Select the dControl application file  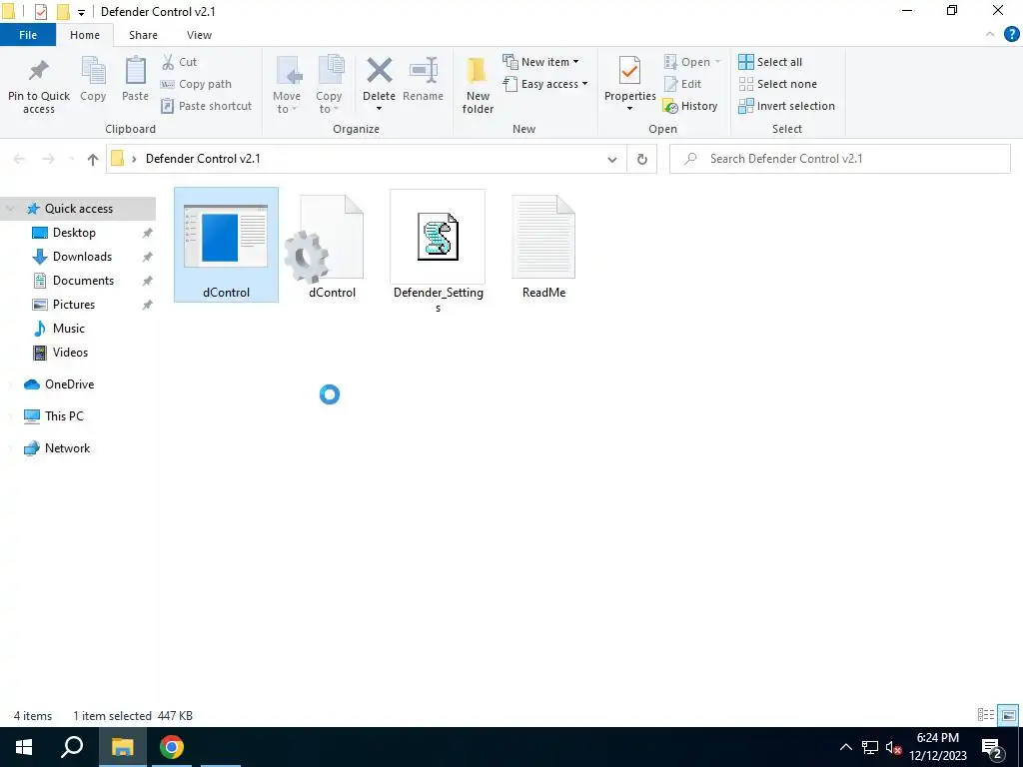(226, 246)
